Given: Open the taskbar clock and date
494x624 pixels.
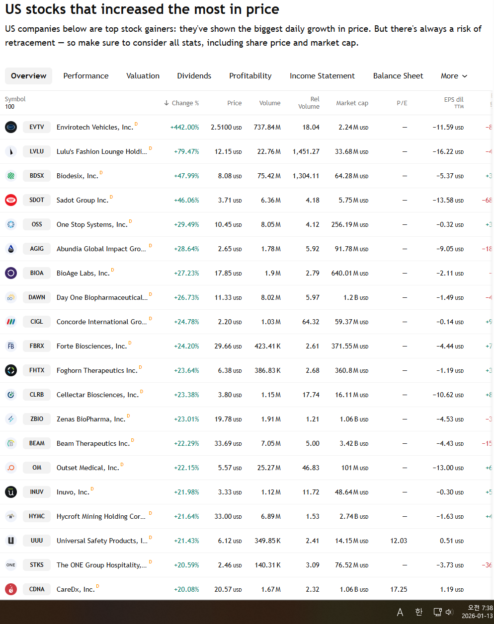Looking at the screenshot, I should coord(477,612).
